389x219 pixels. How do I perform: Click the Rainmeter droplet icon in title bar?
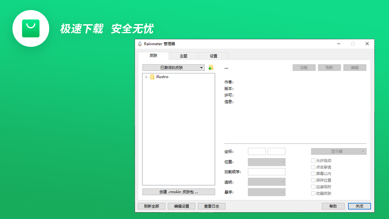(x=140, y=44)
